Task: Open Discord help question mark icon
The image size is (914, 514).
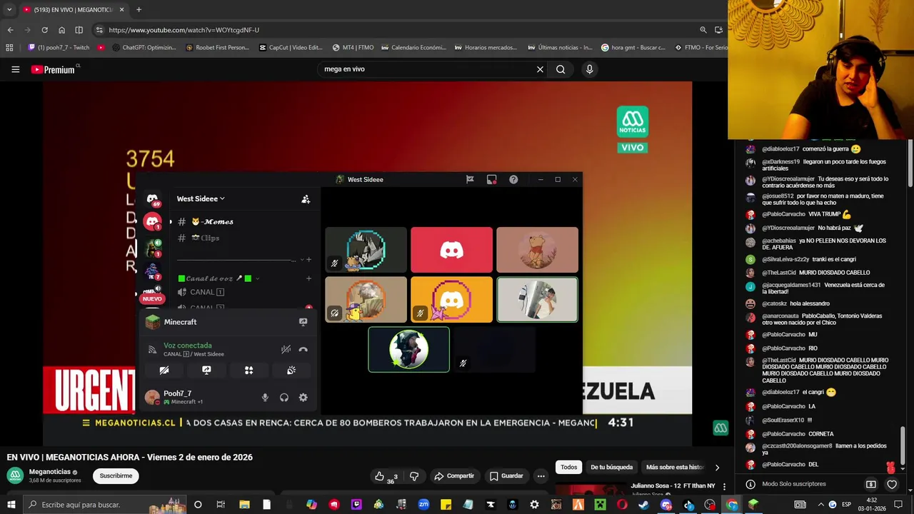Action: (x=513, y=179)
